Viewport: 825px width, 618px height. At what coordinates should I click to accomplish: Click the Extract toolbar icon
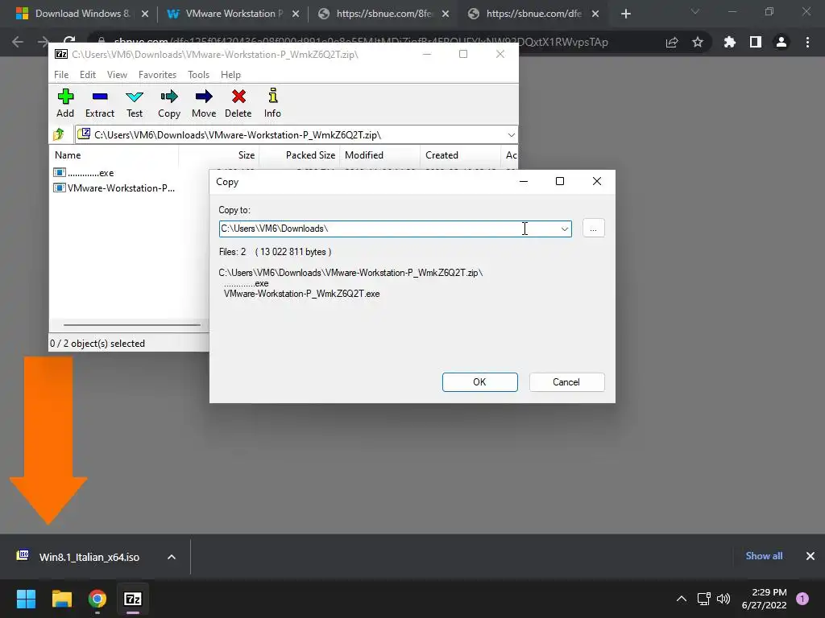[x=99, y=104]
